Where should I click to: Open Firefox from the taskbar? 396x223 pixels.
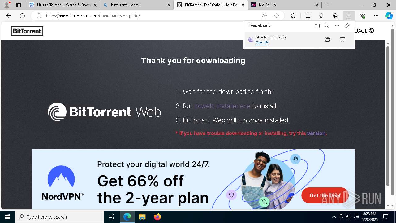click(x=157, y=217)
